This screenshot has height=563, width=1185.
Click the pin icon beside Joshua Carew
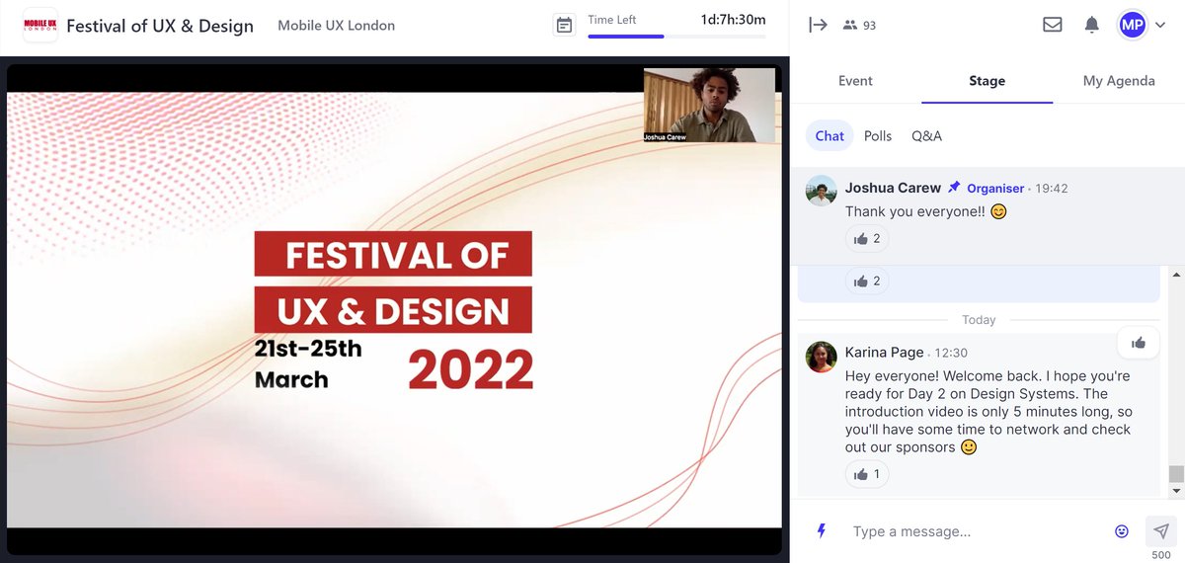tap(954, 188)
